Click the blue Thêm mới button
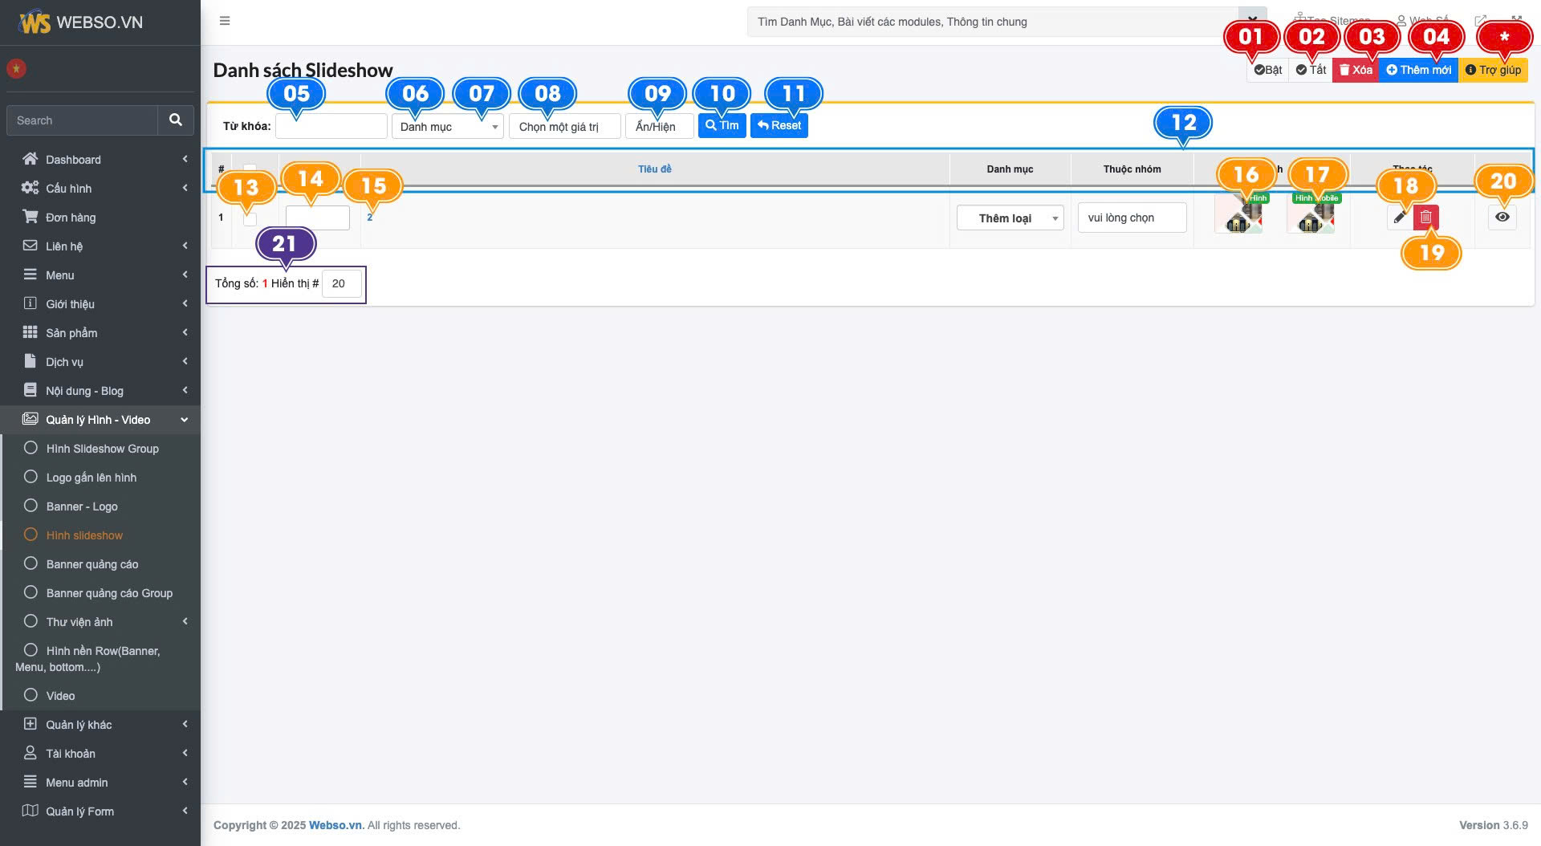The image size is (1541, 846). click(1418, 70)
